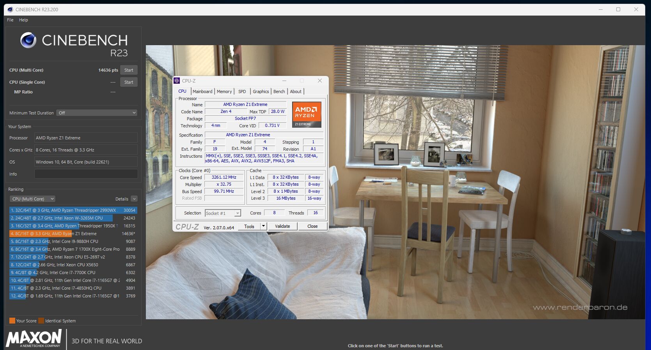651x350 pixels.
Task: Click the Tools button in CPU-Z
Action: [249, 226]
